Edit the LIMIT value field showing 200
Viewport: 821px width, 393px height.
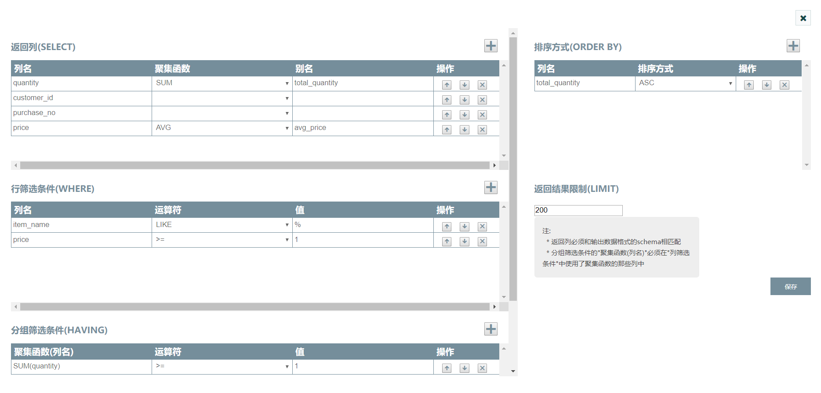coord(578,210)
